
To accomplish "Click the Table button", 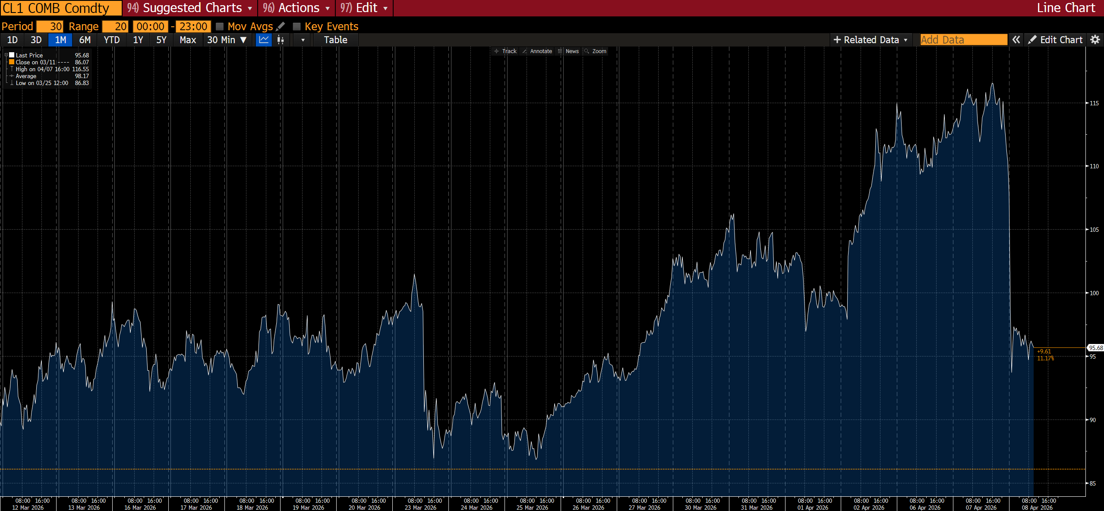I will click(335, 40).
